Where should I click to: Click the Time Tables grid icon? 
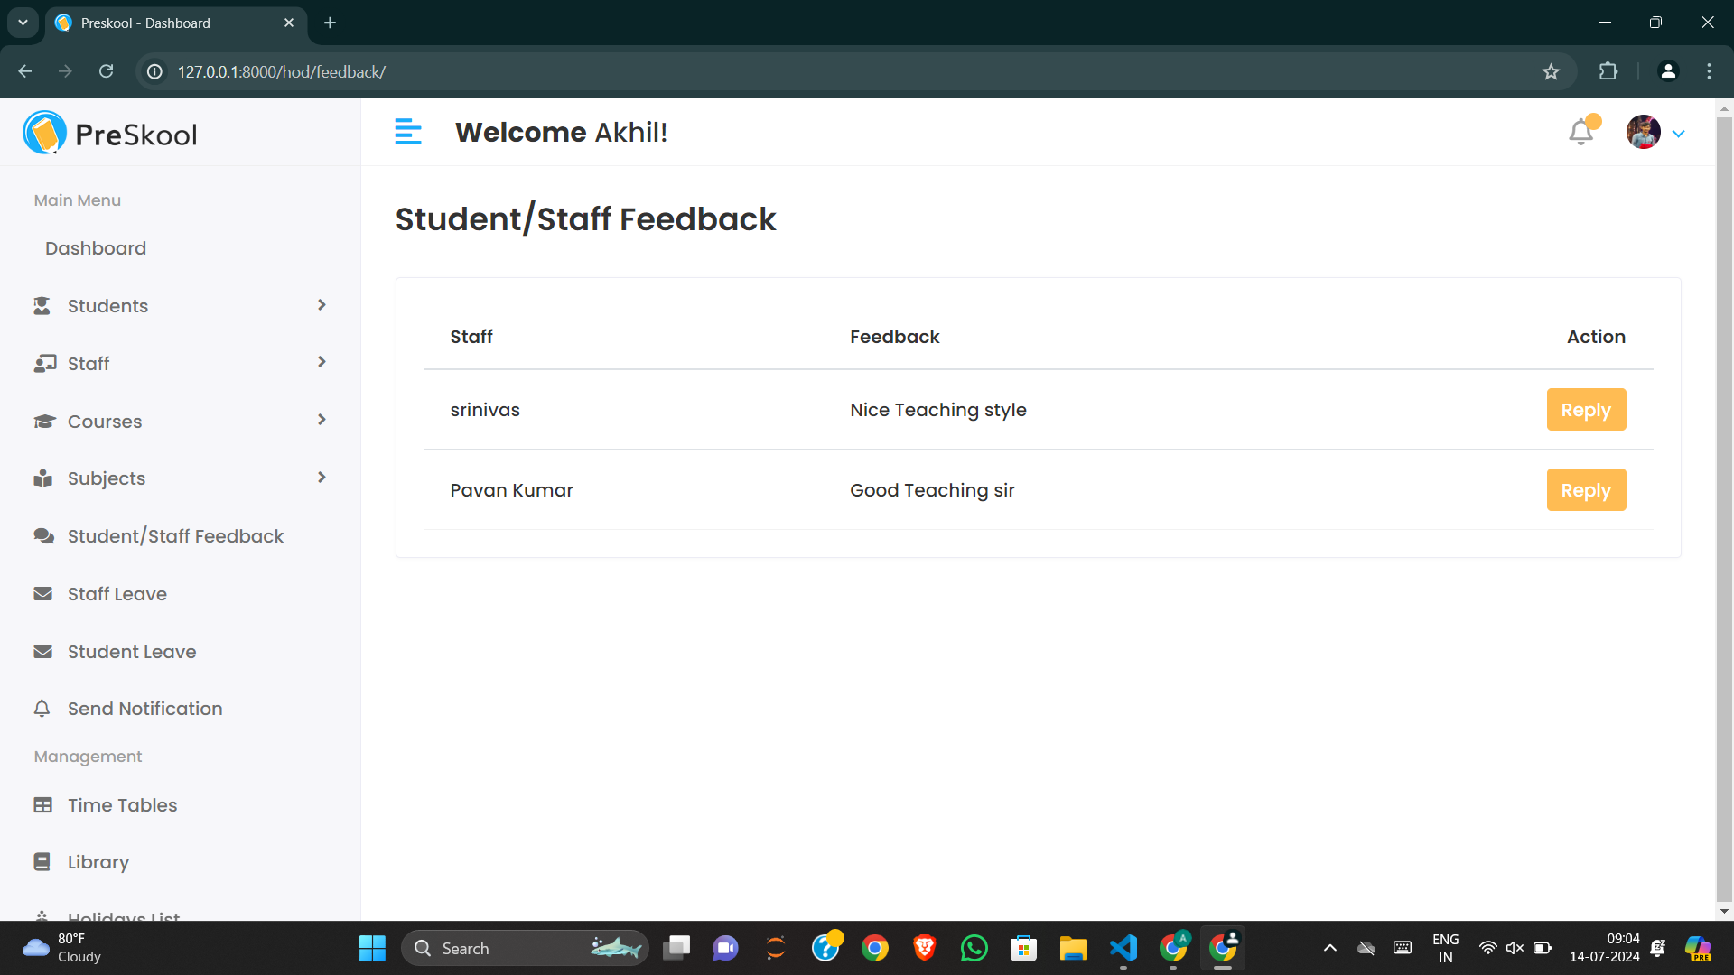pos(42,805)
